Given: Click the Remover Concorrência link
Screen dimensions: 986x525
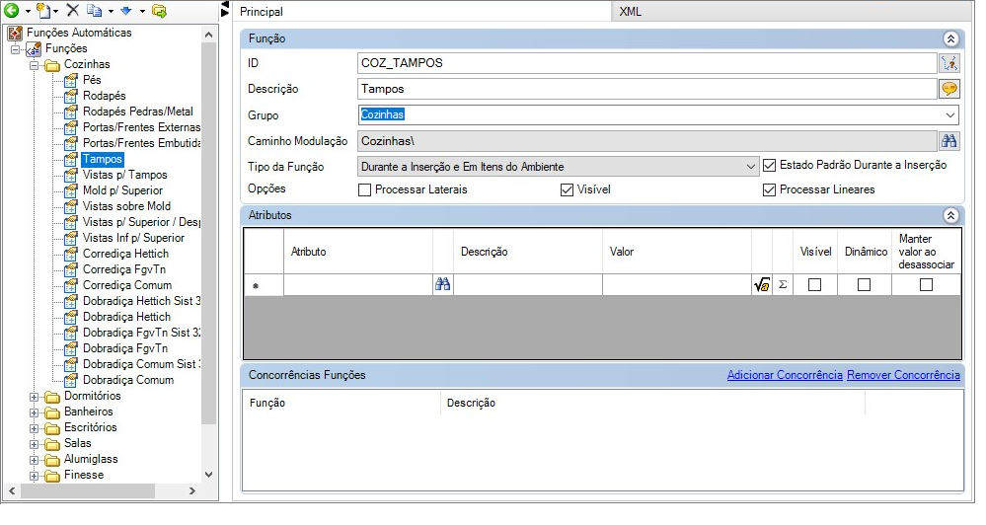Looking at the screenshot, I should 903,375.
